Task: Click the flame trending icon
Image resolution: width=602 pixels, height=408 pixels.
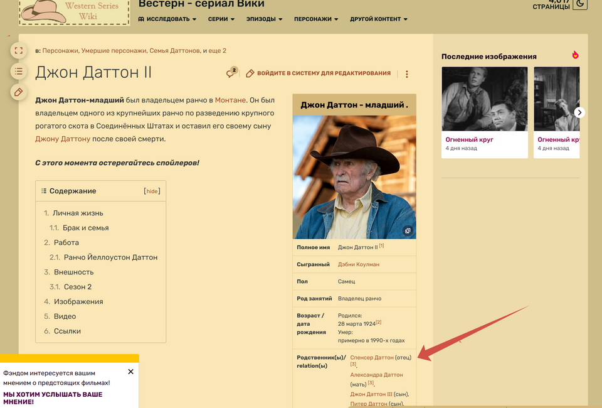Action: click(x=575, y=55)
